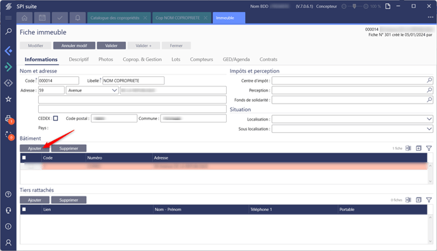Click Bâtiment filter funnel icon

pos(429,148)
